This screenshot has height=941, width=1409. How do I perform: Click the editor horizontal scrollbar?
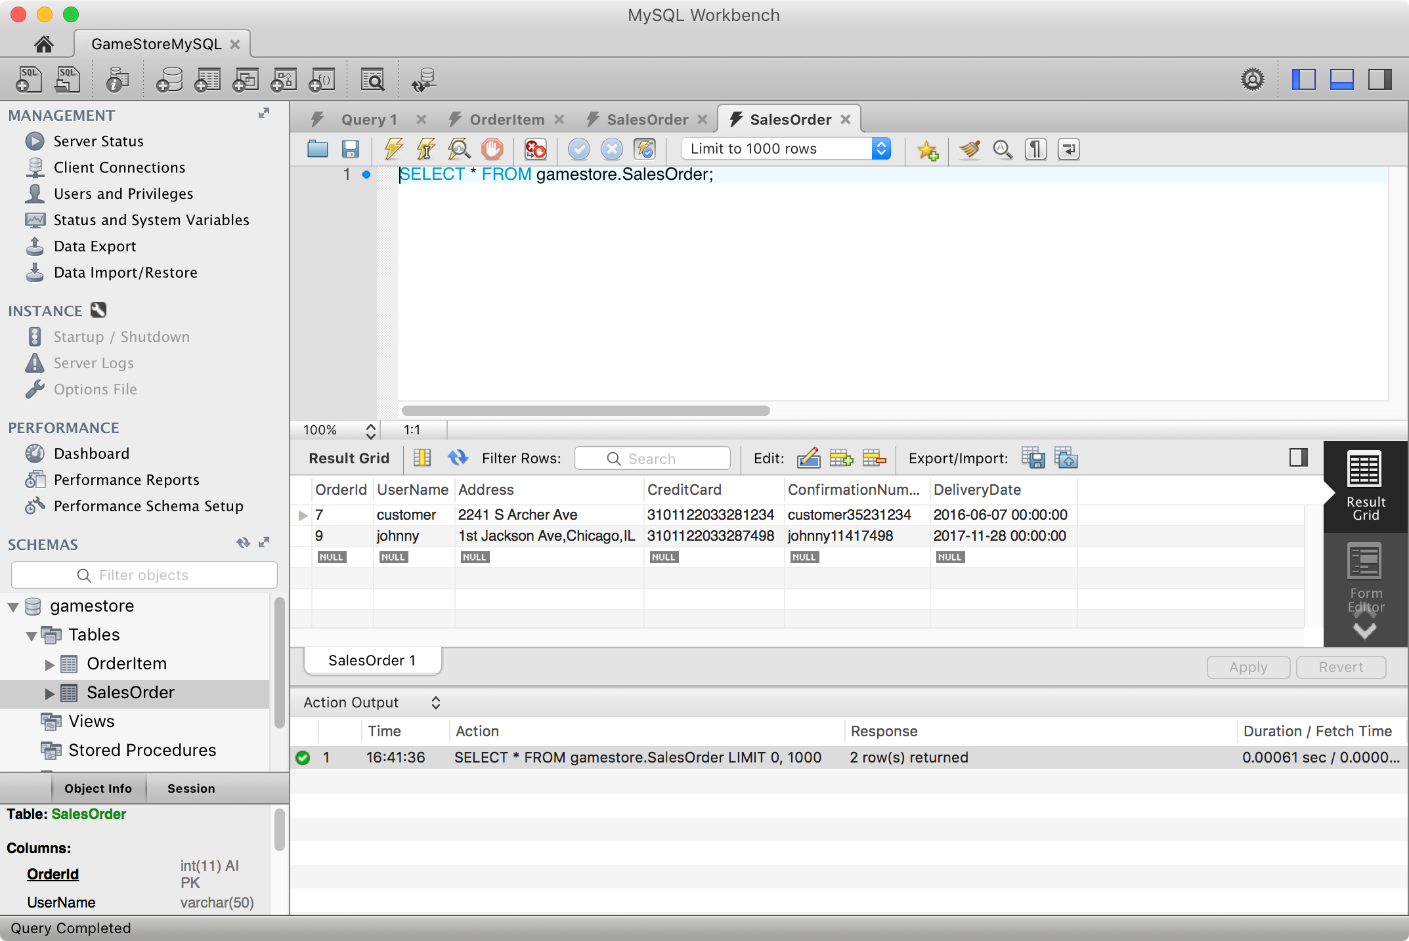pos(586,411)
